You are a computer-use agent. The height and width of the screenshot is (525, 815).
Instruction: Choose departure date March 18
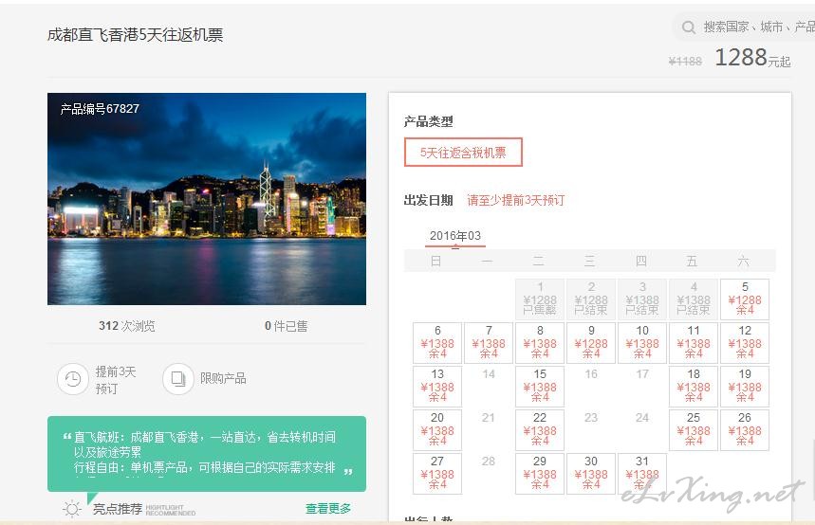click(x=694, y=387)
